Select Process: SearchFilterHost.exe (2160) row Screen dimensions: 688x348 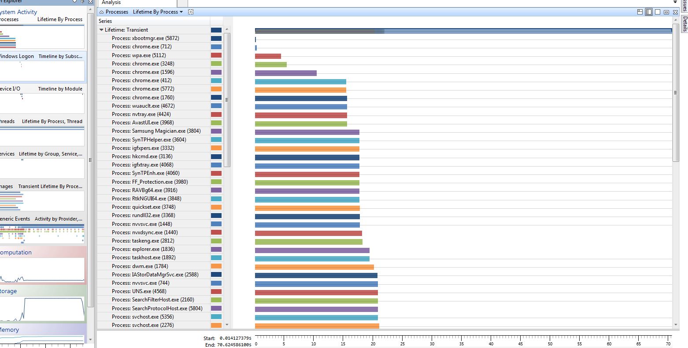(154, 300)
